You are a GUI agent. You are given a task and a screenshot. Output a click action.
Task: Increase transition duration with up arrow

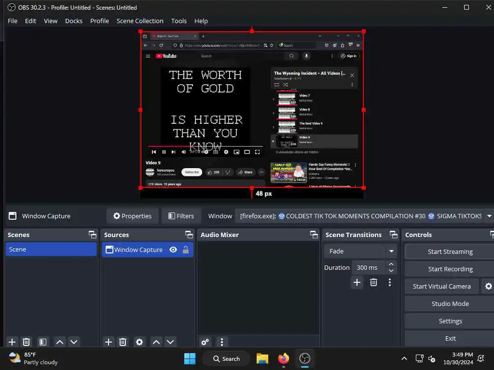[x=391, y=264]
